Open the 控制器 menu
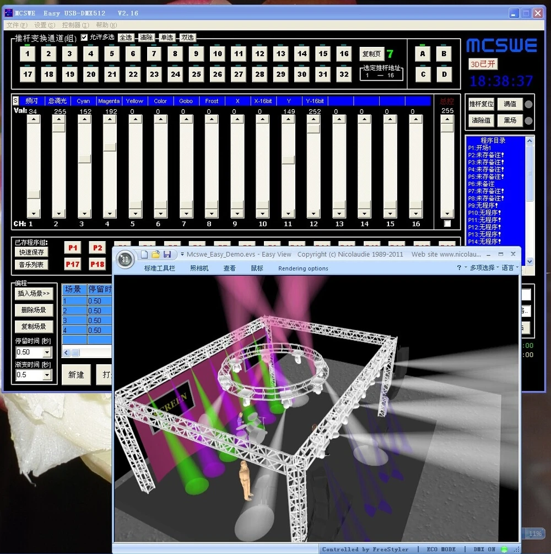Viewport: 551px width, 554px height. coord(75,25)
